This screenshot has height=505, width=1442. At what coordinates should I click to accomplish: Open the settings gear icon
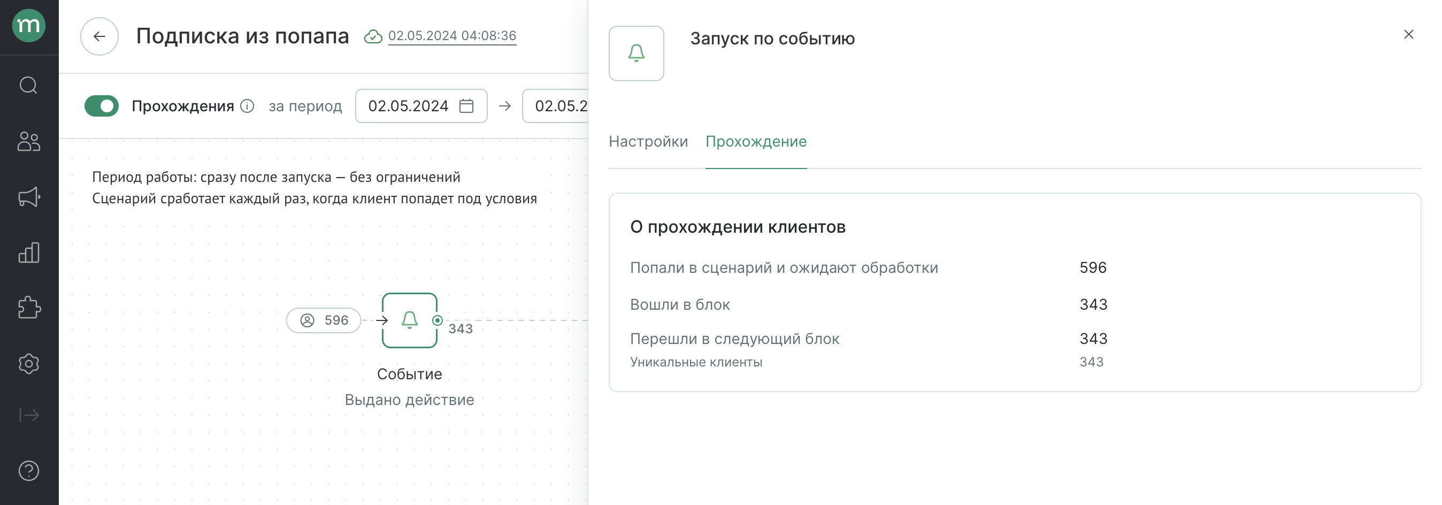tap(28, 364)
